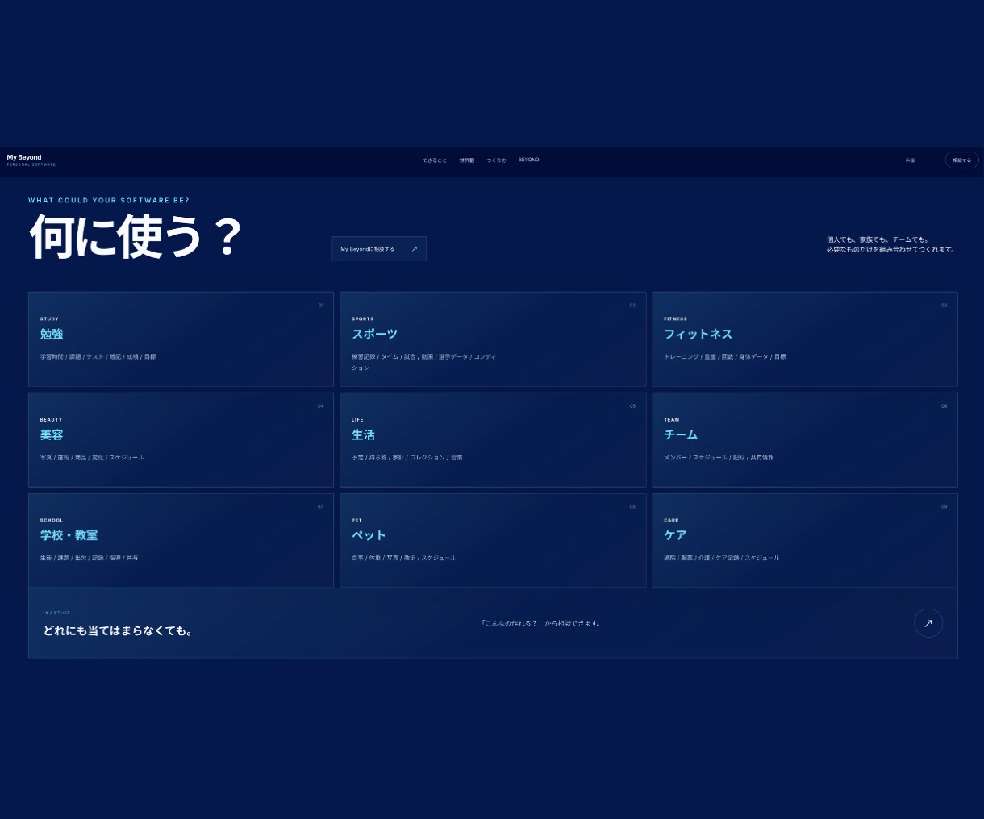This screenshot has height=819, width=984.
Task: Click the My Beyondに相談する button
Action: [x=379, y=249]
